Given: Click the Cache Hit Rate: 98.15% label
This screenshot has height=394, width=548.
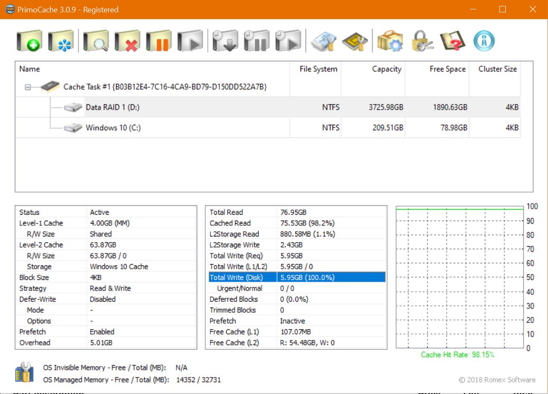Looking at the screenshot, I should pos(458,354).
